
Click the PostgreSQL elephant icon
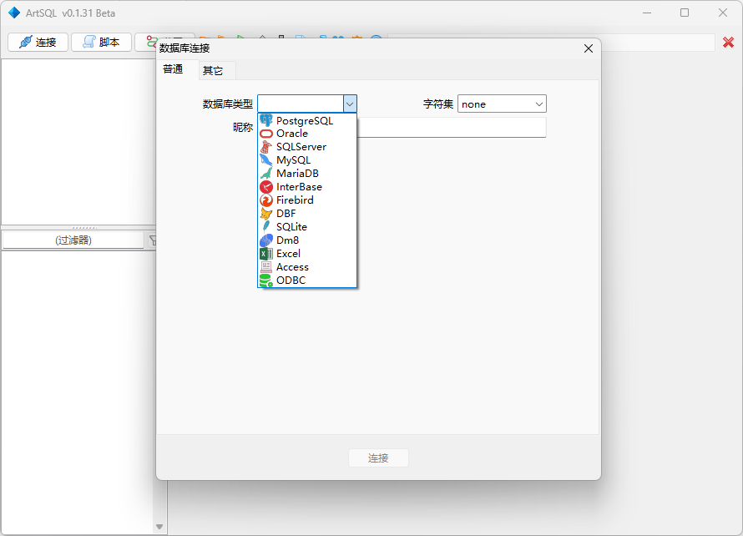point(266,120)
